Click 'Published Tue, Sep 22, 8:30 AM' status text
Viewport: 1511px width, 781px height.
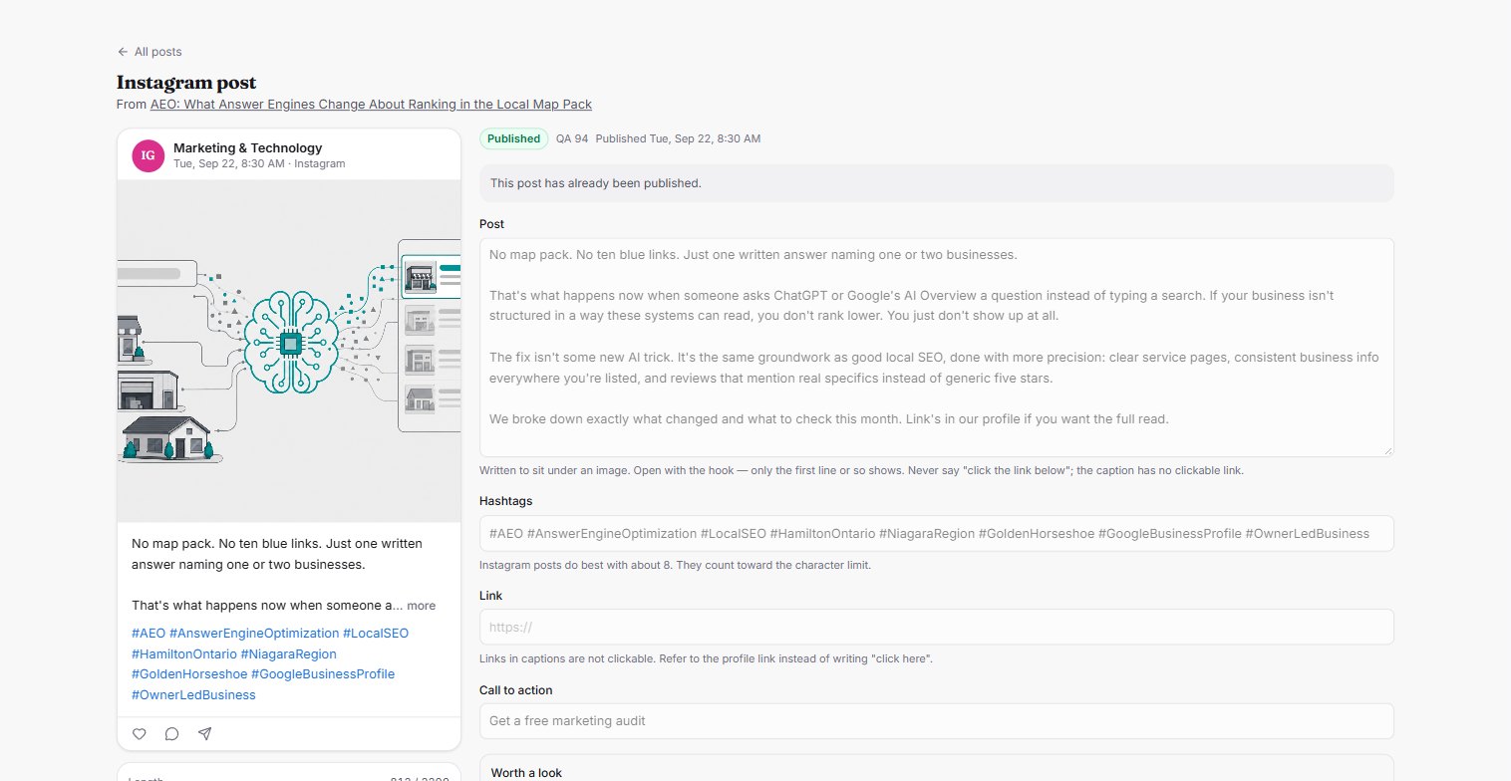click(678, 139)
